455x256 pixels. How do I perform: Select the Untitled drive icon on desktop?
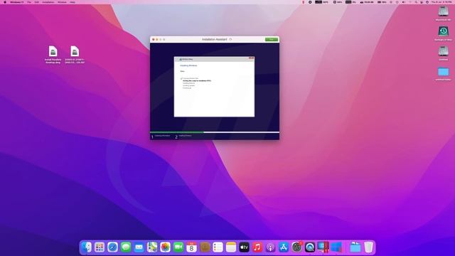(x=443, y=53)
